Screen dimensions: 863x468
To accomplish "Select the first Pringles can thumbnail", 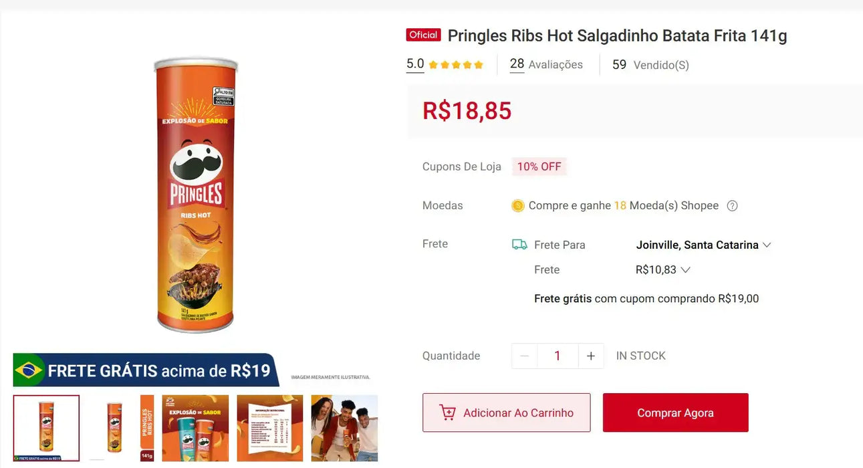I will point(46,428).
